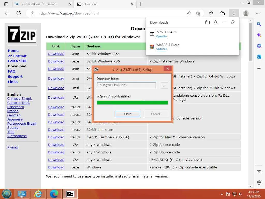Viewport: 265px width, 199px height.
Task: View site information lock icon
Action: [33, 13]
